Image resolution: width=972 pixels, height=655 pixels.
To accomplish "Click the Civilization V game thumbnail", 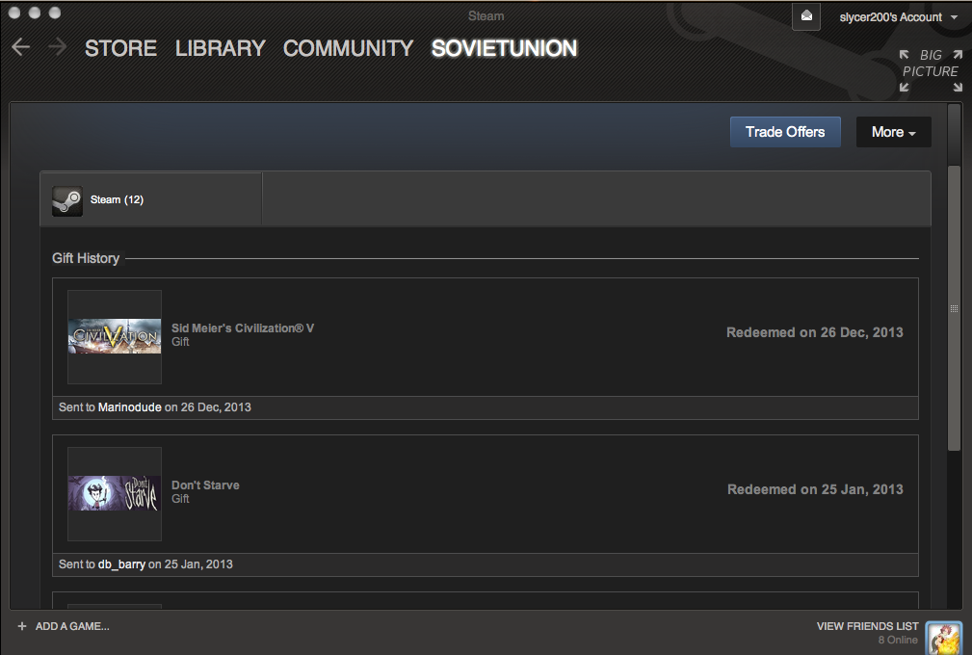I will (115, 336).
